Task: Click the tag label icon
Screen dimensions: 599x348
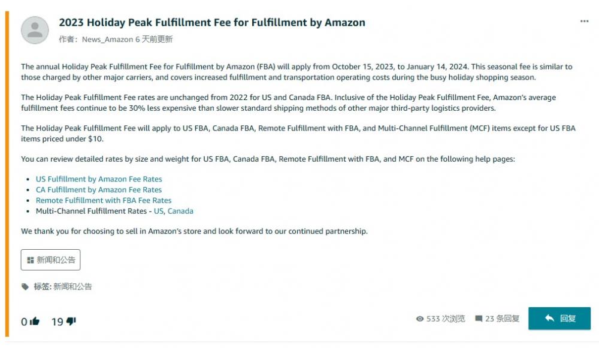Action: click(x=25, y=286)
